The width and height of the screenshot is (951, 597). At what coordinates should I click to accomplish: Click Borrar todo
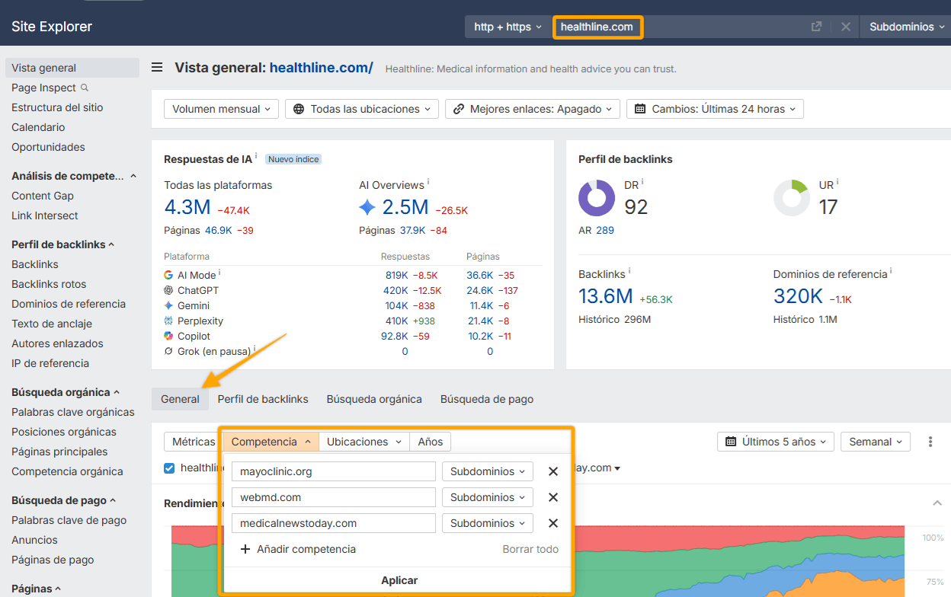click(x=530, y=549)
